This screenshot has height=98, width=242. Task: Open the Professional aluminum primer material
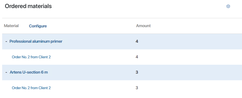point(36,41)
